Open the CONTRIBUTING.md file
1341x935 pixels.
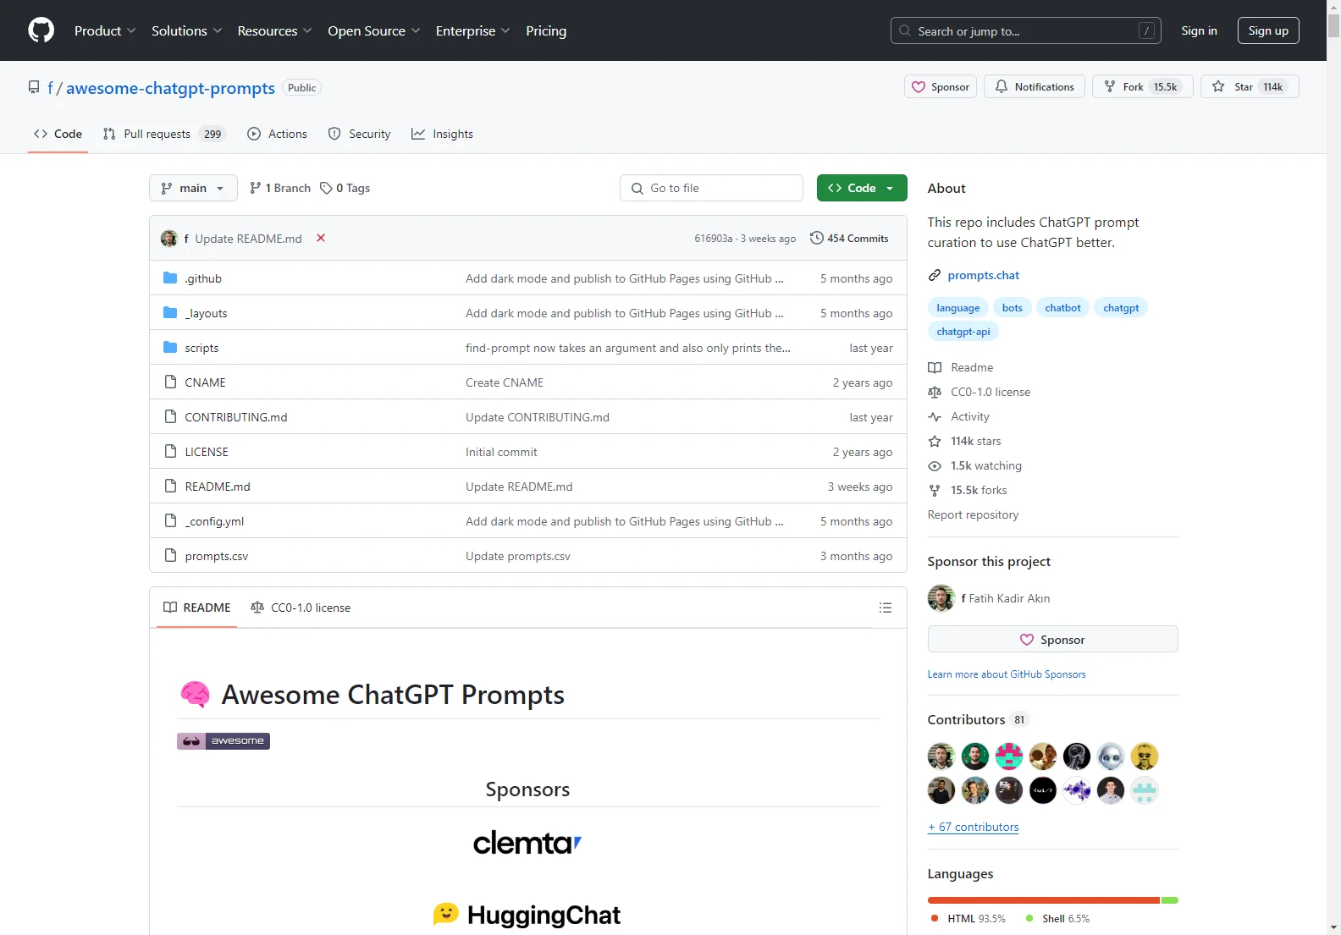click(x=236, y=417)
